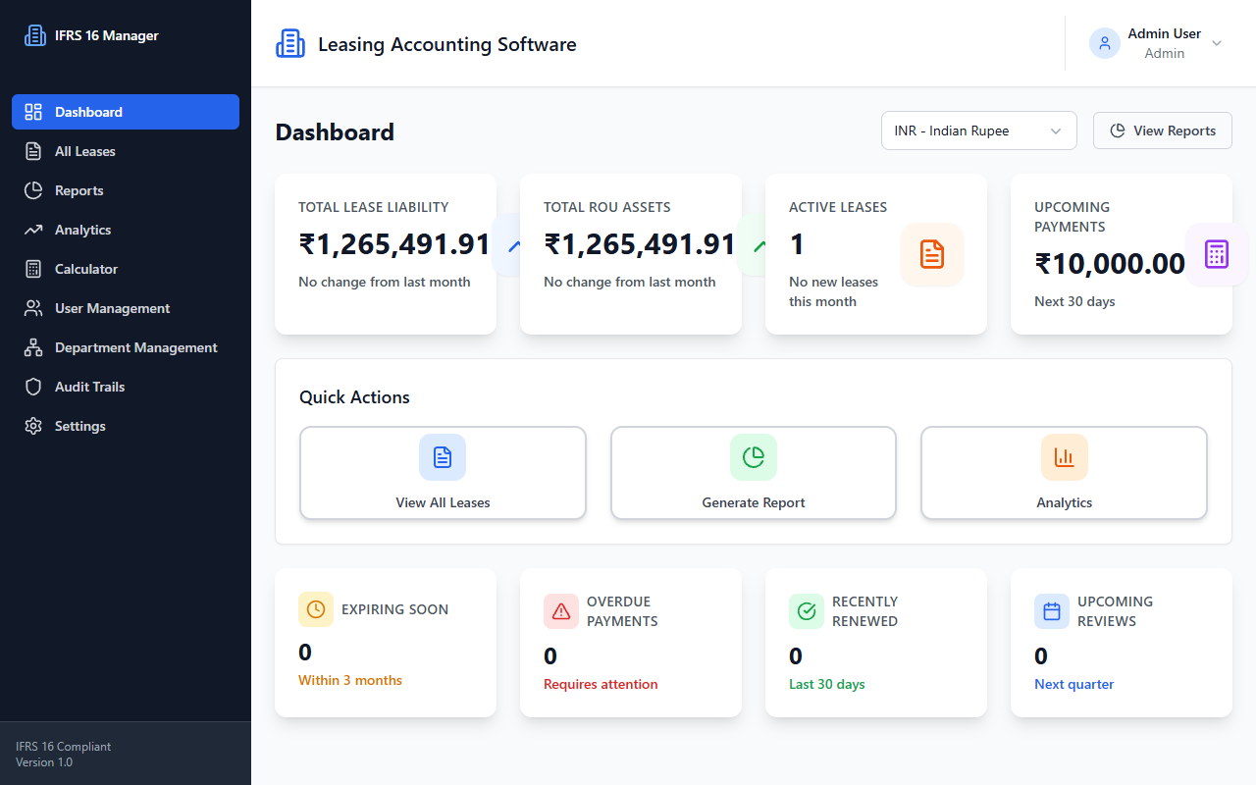Screen dimensions: 1256x785
Task: Click the orange bar chart icon in Quick Actions
Action: [x=1065, y=457]
